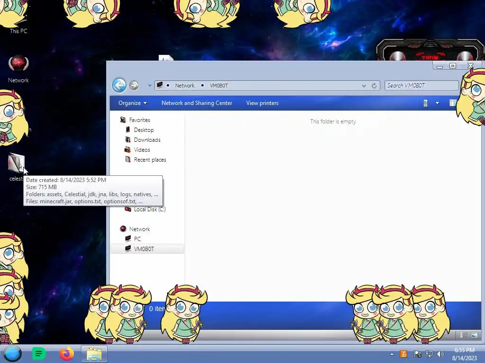Click the Videos folder icon in the sidebar

pyautogui.click(x=128, y=150)
